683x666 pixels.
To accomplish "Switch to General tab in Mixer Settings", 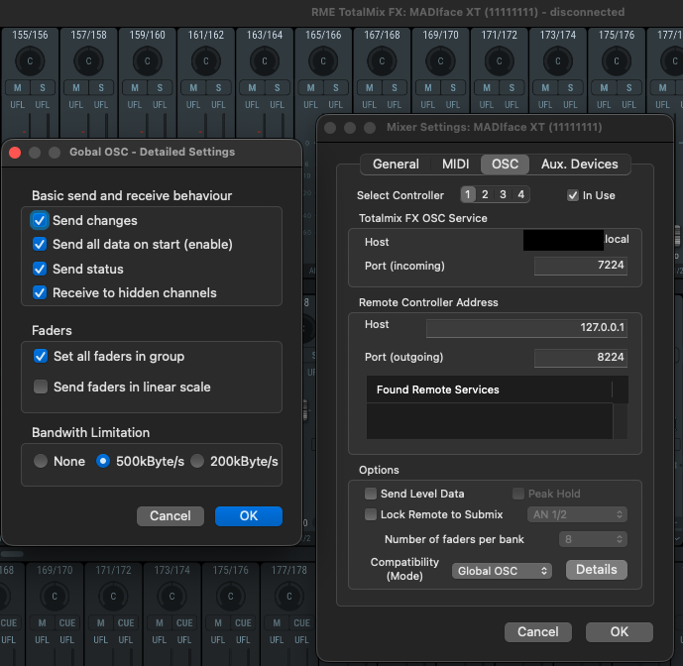I will click(x=396, y=165).
